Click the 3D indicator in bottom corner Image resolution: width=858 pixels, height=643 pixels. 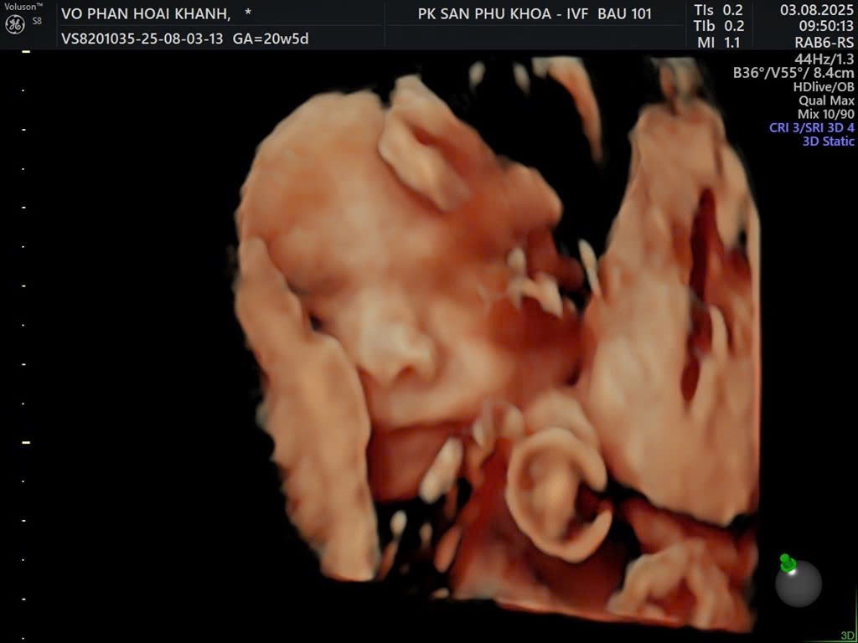pos(847,635)
